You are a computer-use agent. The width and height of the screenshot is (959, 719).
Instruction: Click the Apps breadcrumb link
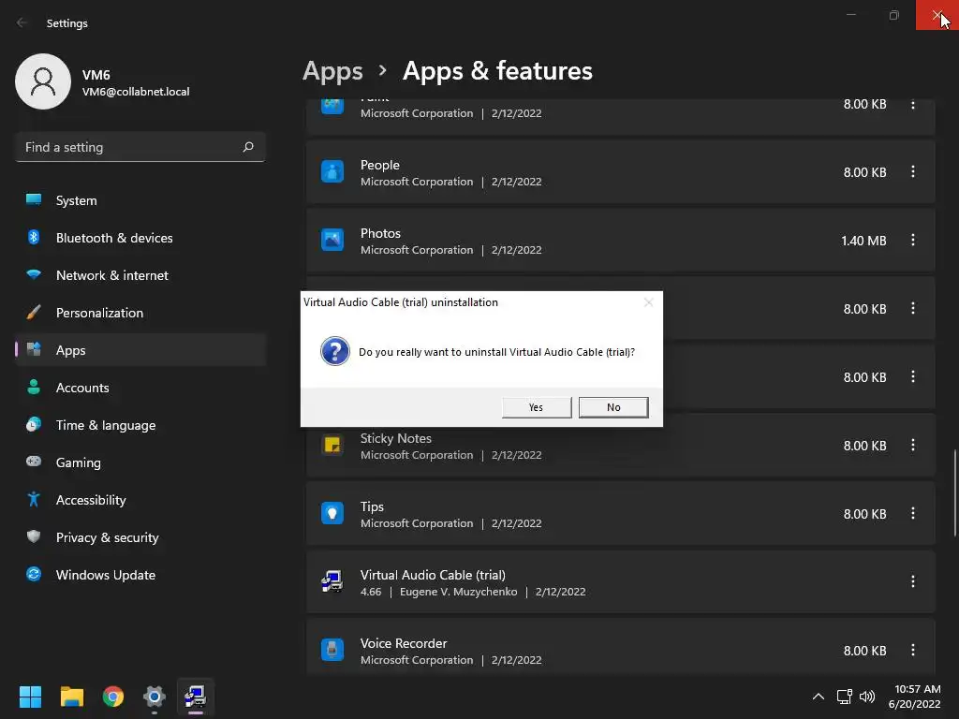pyautogui.click(x=332, y=71)
